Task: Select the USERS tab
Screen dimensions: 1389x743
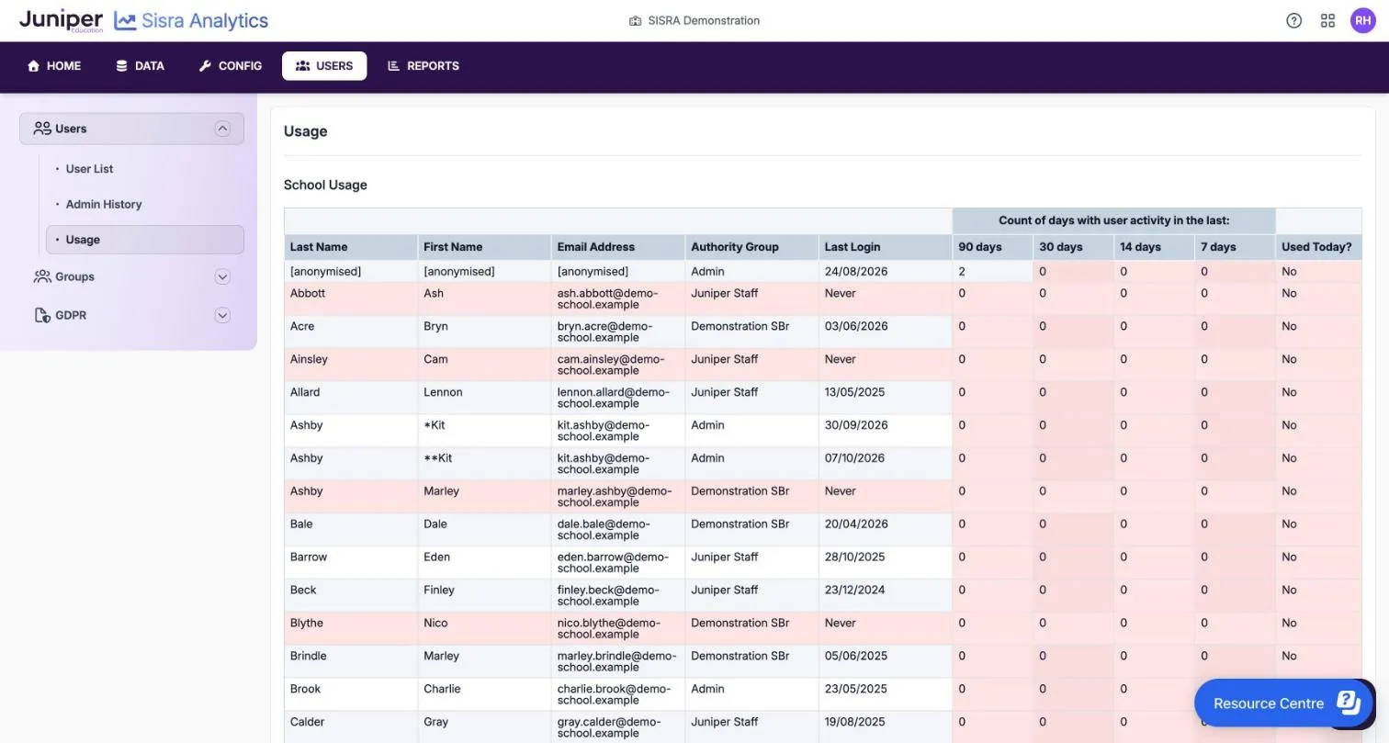Action: point(324,66)
